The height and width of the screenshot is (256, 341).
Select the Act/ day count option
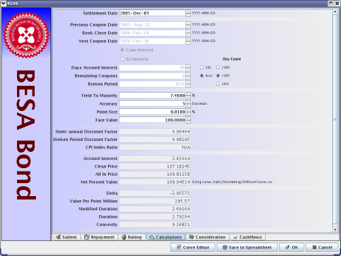[202, 76]
